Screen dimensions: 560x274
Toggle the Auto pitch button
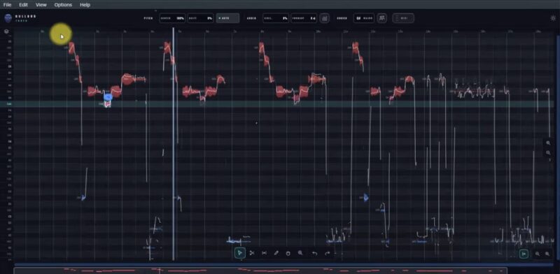coord(227,18)
